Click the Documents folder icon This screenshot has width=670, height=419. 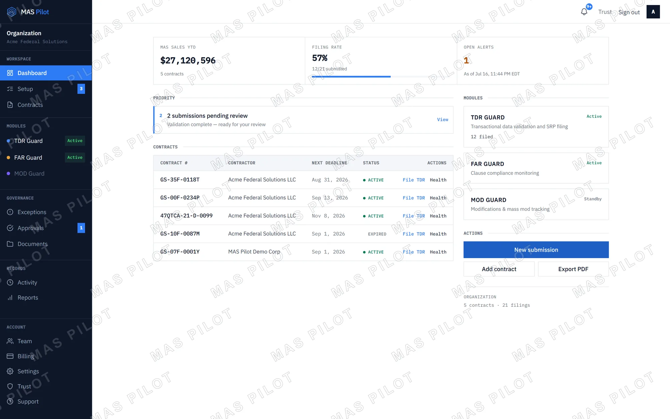click(x=10, y=244)
